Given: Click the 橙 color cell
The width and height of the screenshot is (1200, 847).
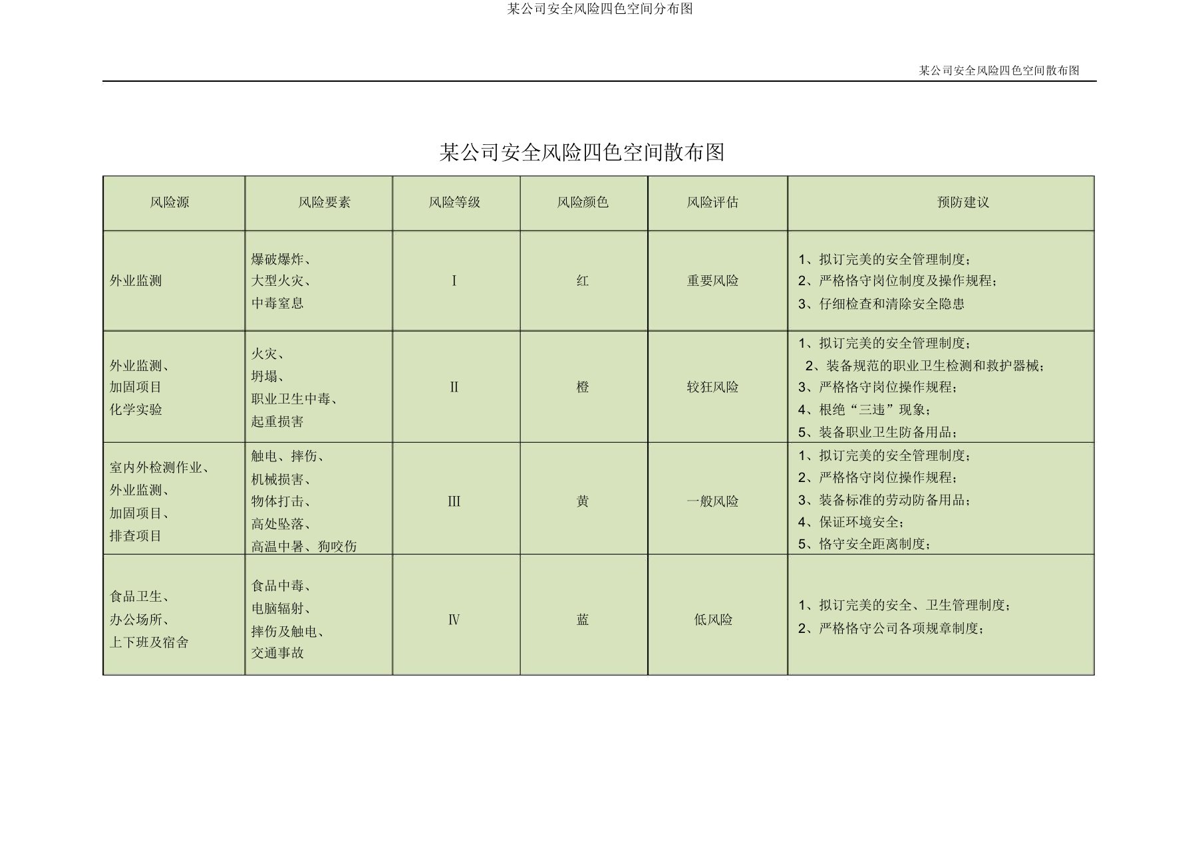Looking at the screenshot, I should click(583, 387).
